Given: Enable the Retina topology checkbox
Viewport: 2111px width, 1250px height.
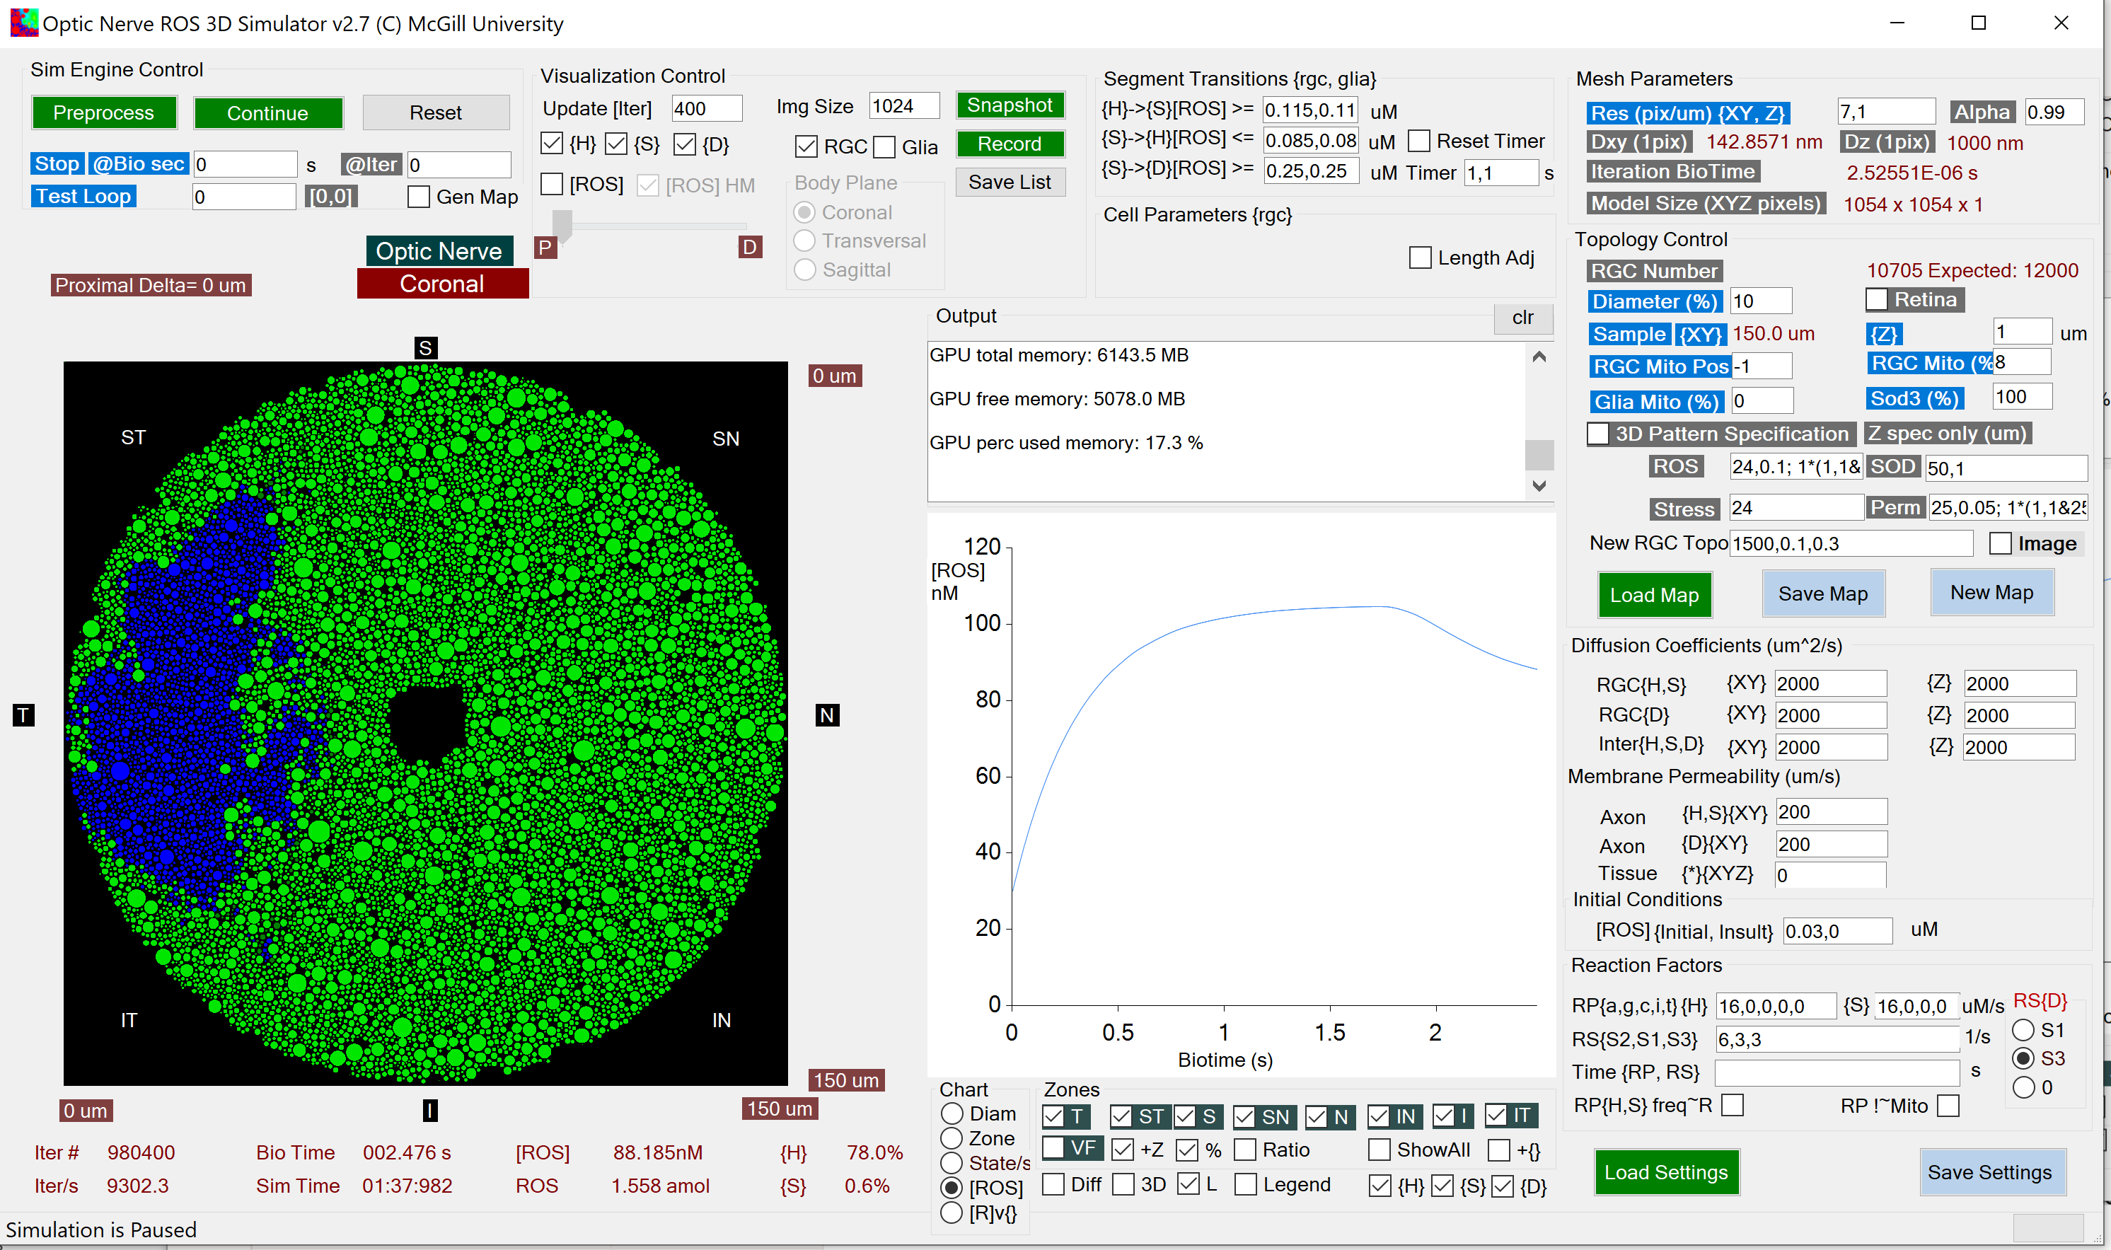Looking at the screenshot, I should click(1877, 299).
